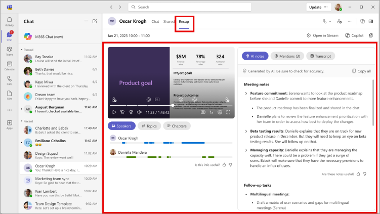The image size is (380, 214).
Task: Expand Managing capacity note
Action: pos(246,150)
